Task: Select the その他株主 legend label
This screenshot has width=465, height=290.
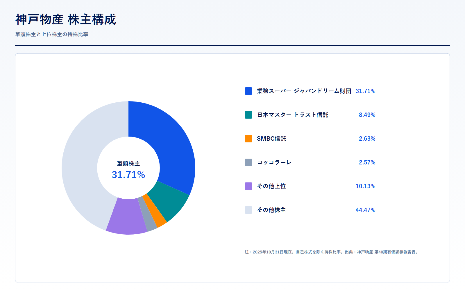Action: click(x=271, y=210)
